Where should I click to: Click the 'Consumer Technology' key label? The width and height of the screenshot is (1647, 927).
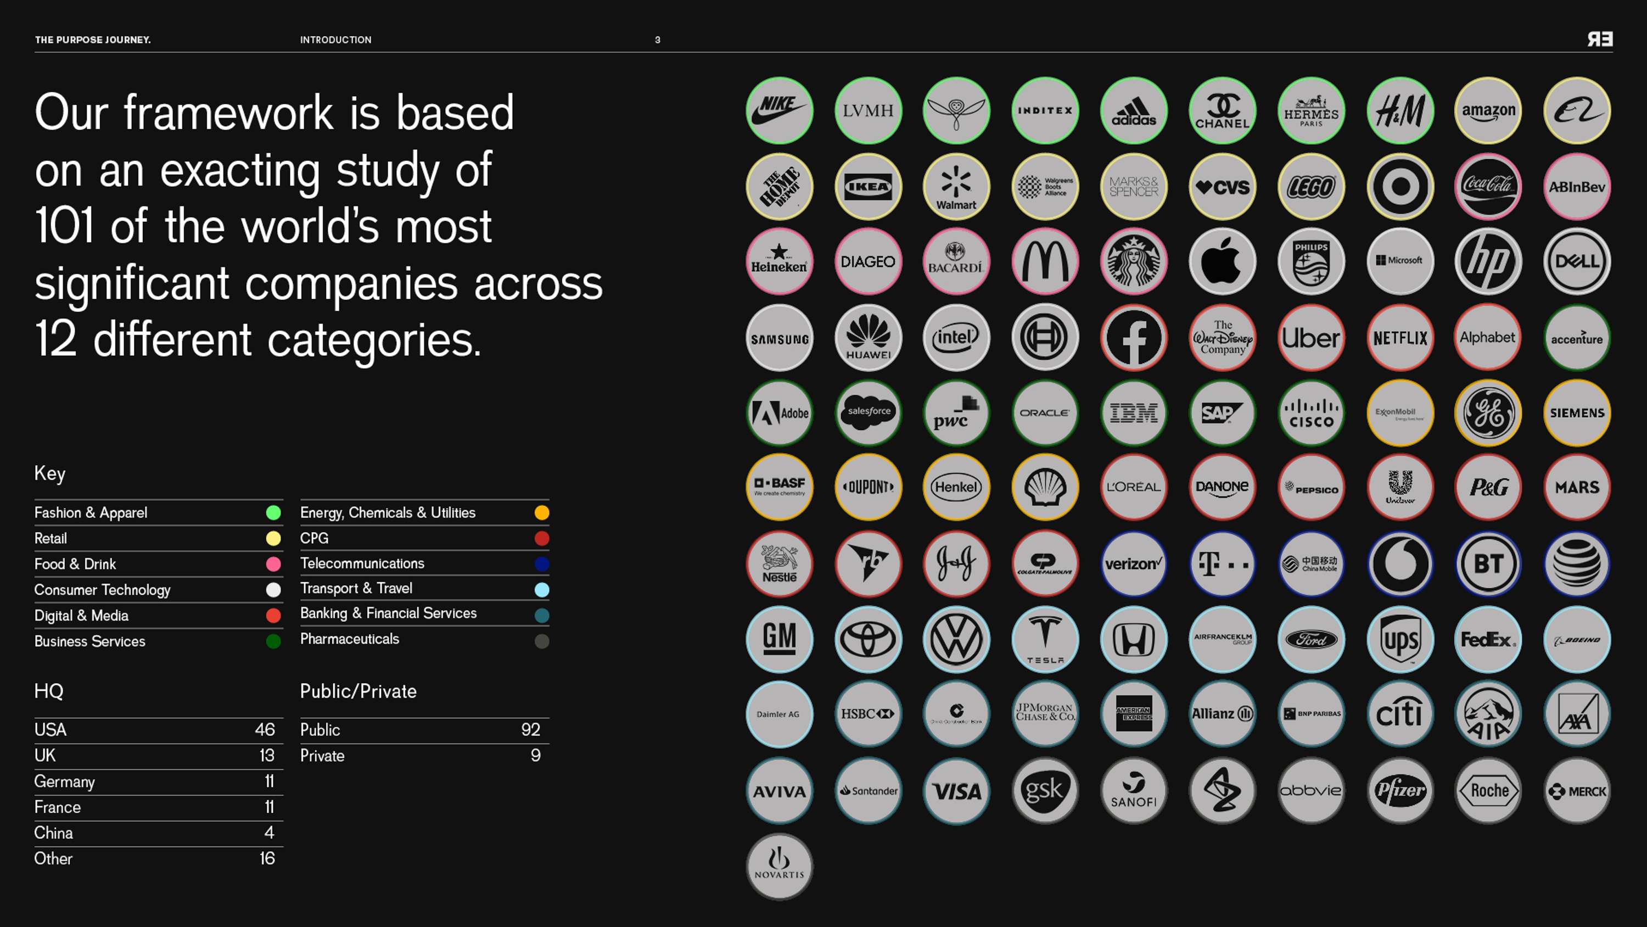(102, 590)
